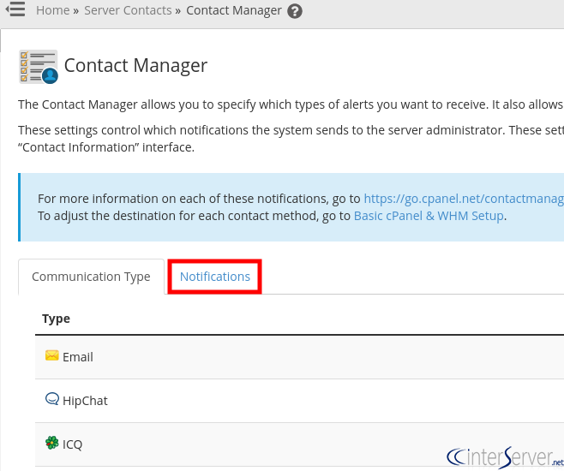Image resolution: width=564 pixels, height=471 pixels.
Task: Open Basic cPanel & WHM Setup link
Action: pos(429,216)
